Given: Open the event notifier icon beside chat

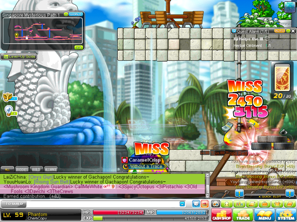Looking at the screenshot, I should [216, 204].
